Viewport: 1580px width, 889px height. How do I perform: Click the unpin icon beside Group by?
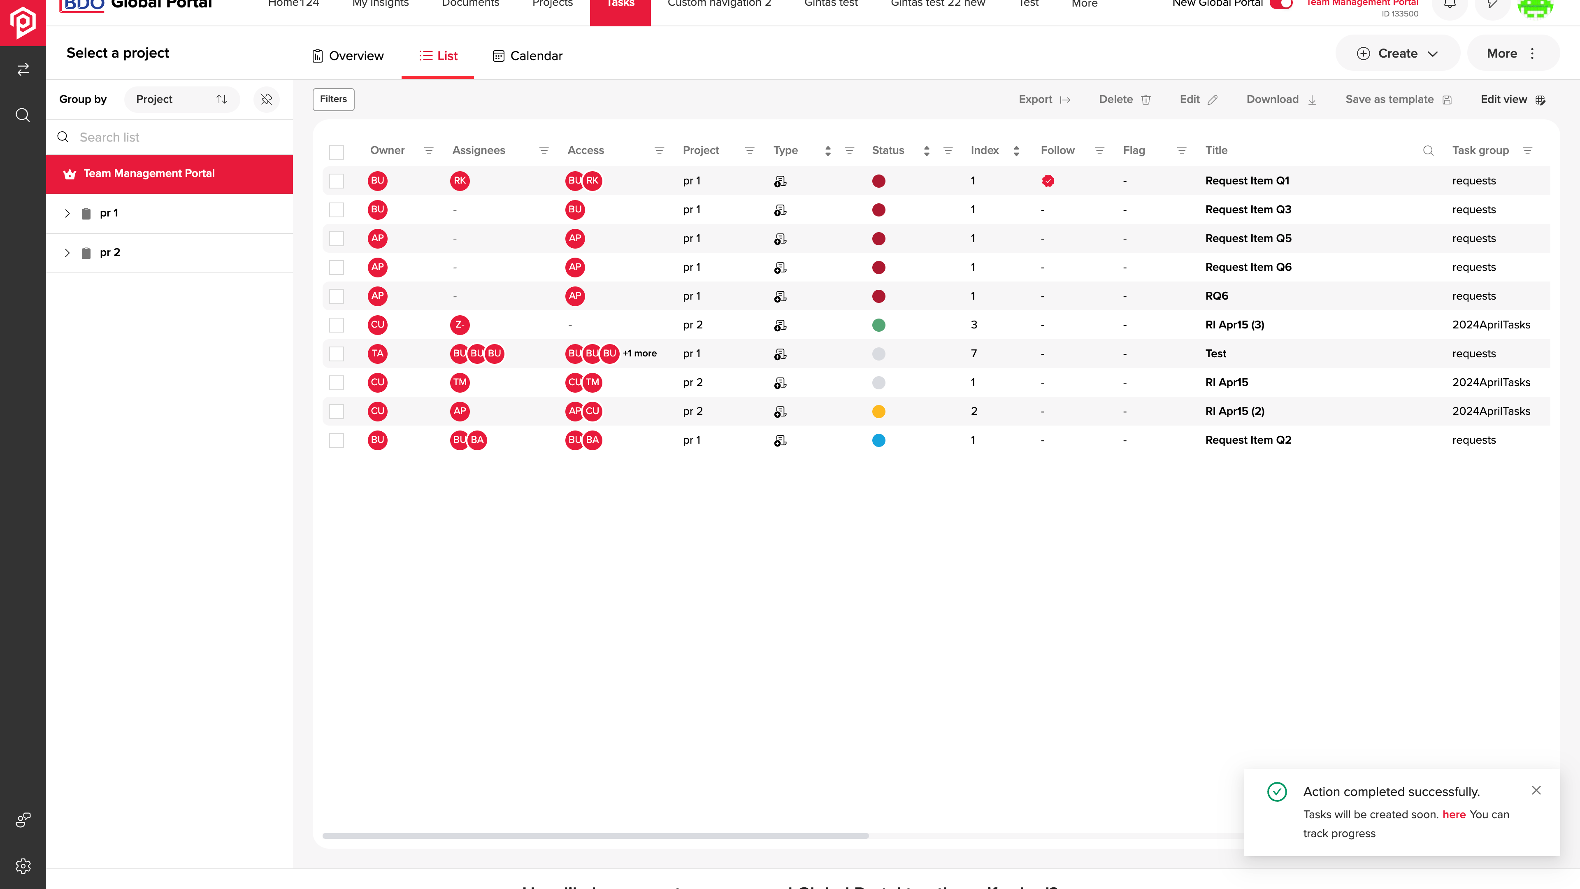pos(266,99)
